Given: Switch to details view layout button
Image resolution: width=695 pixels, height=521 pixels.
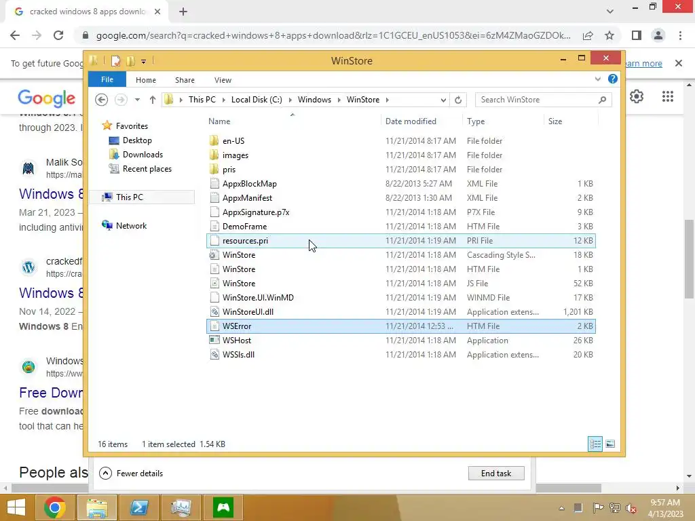Looking at the screenshot, I should [595, 444].
